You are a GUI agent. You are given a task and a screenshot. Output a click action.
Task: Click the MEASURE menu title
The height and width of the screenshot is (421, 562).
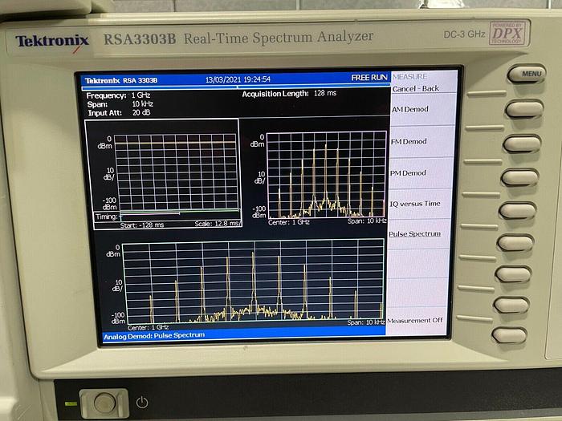coord(409,77)
